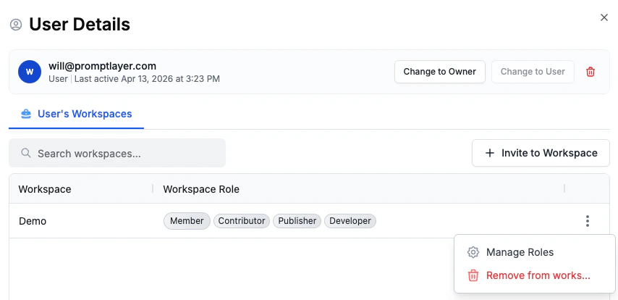The width and height of the screenshot is (618, 300).
Task: Select Remove from workspace menu item
Action: point(535,275)
